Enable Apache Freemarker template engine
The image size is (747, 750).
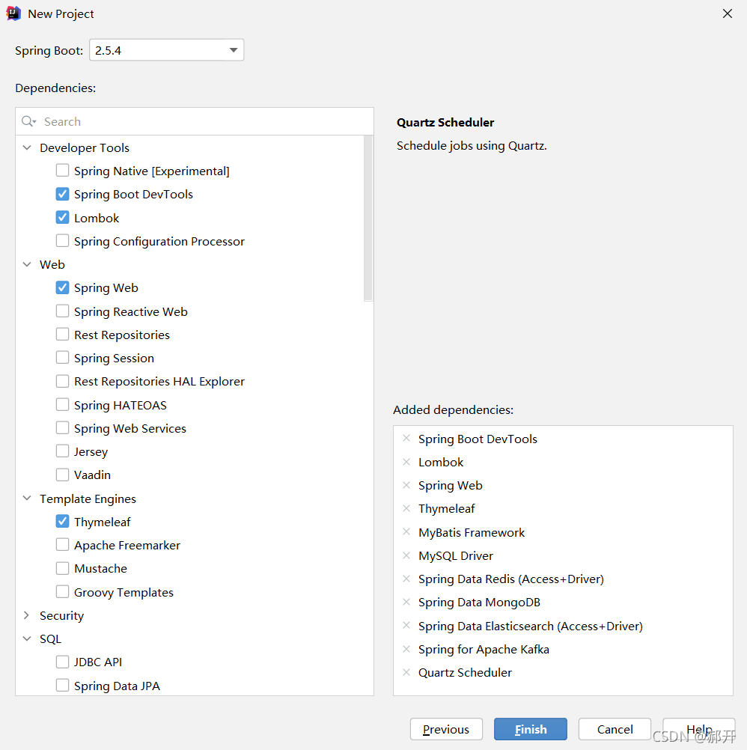62,544
